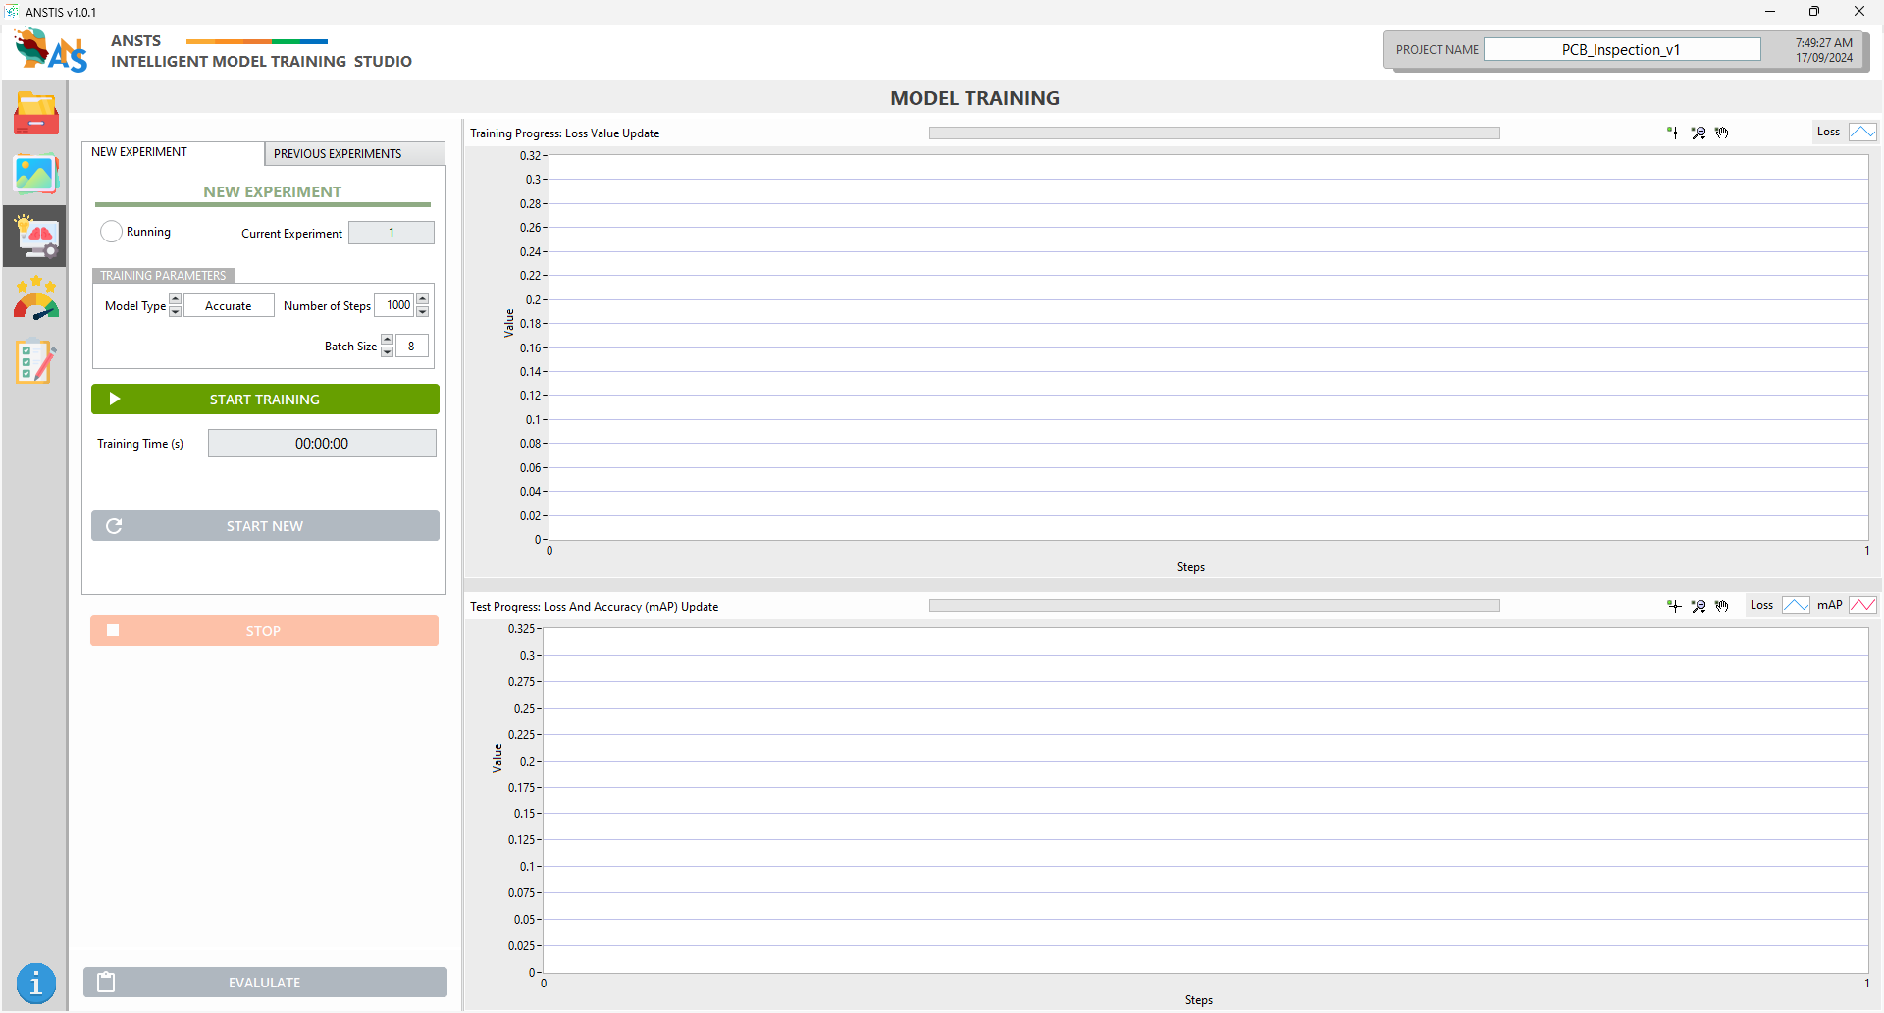Decrement Model Type selector down arrow
Image resolution: width=1884 pixels, height=1013 pixels.
point(175,312)
